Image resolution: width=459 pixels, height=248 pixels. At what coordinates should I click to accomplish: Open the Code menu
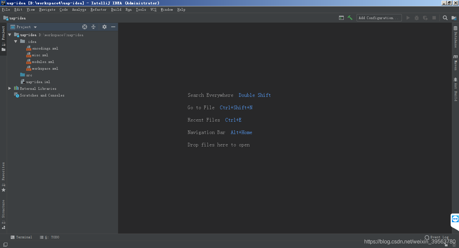click(x=64, y=9)
